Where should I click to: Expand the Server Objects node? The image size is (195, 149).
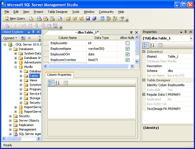click(x=10, y=120)
